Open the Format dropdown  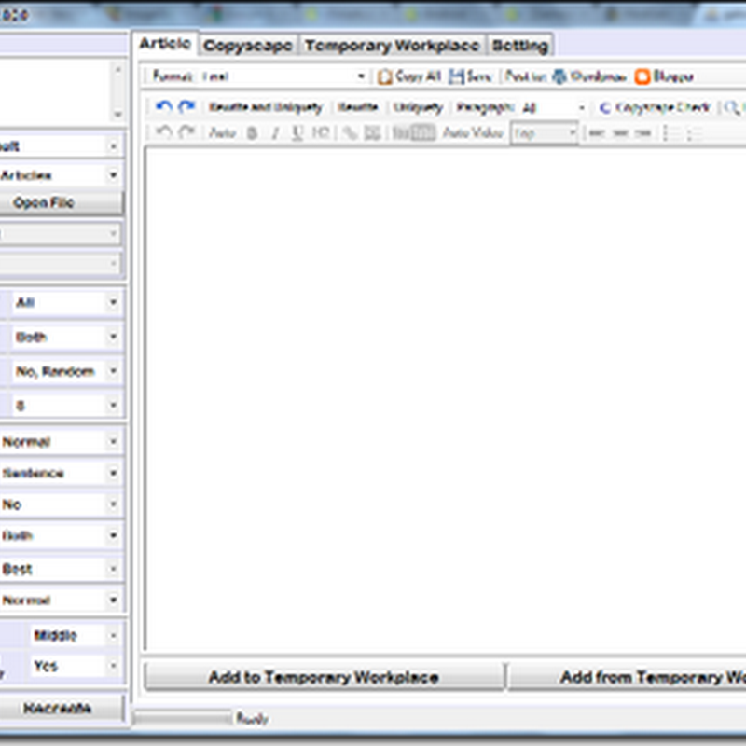tap(283, 76)
